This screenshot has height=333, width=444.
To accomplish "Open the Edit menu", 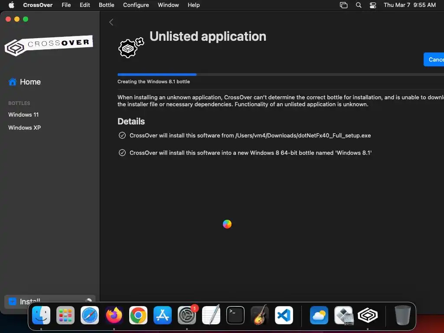I will click(x=85, y=5).
